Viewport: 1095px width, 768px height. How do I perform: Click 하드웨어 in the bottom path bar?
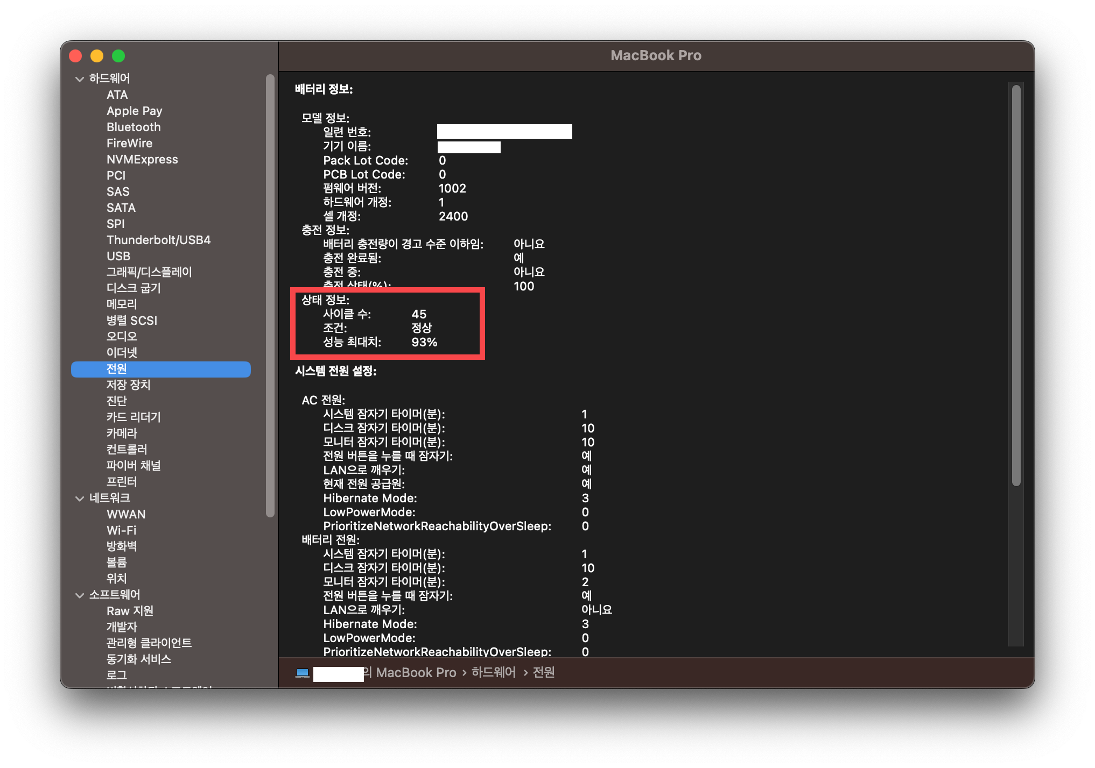point(493,673)
